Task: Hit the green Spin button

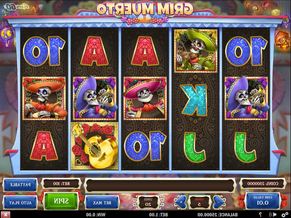Action: tap(61, 201)
